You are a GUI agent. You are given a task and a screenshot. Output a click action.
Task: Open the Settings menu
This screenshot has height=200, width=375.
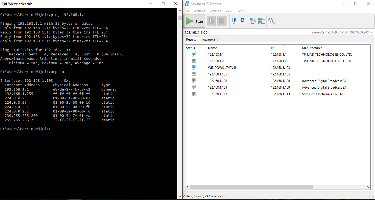pyautogui.click(x=215, y=11)
